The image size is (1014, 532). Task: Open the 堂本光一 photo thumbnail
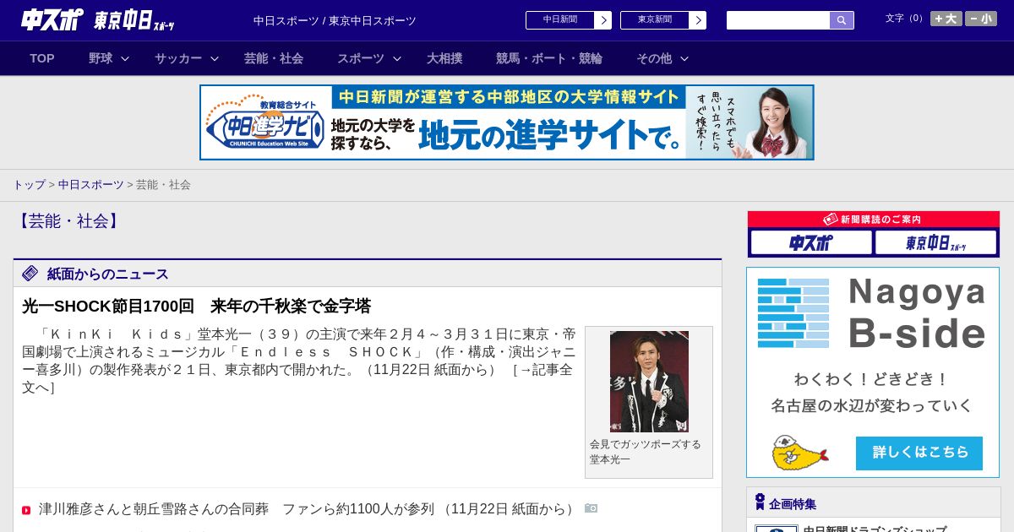(649, 382)
